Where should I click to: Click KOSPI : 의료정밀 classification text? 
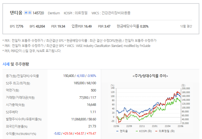tap(76, 13)
